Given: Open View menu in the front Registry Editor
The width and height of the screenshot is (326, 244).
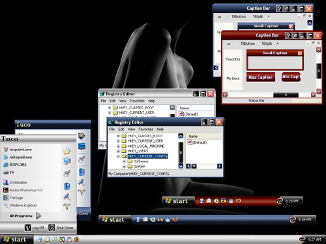Looking at the screenshot, I should pos(131,129).
